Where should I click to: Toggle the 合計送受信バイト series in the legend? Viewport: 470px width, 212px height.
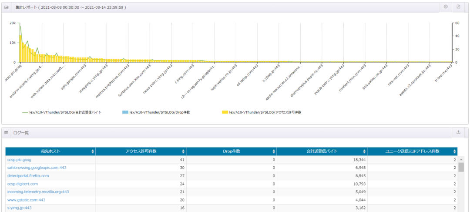[62, 112]
